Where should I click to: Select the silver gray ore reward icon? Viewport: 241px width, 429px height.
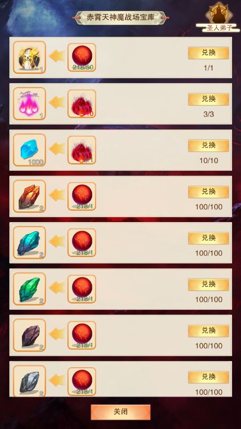tap(29, 381)
